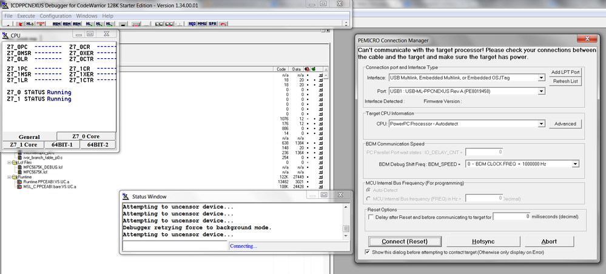The image size is (606, 274).
Task: Select the MPC5675K_DEBUG.lcf file name
Action: pyautogui.click(x=43, y=167)
